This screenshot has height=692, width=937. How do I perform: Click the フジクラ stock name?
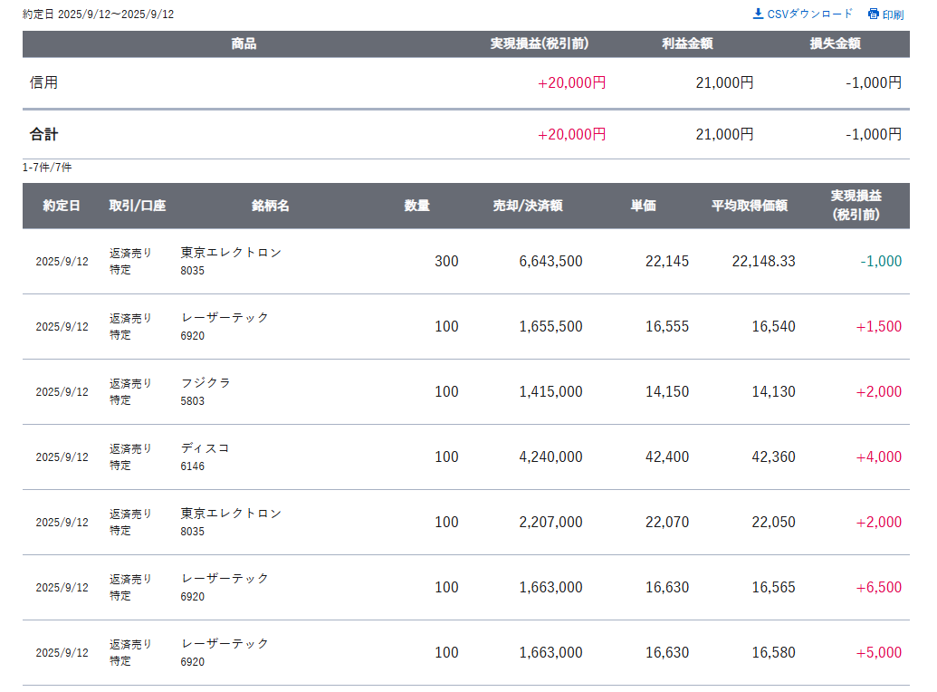click(x=206, y=383)
